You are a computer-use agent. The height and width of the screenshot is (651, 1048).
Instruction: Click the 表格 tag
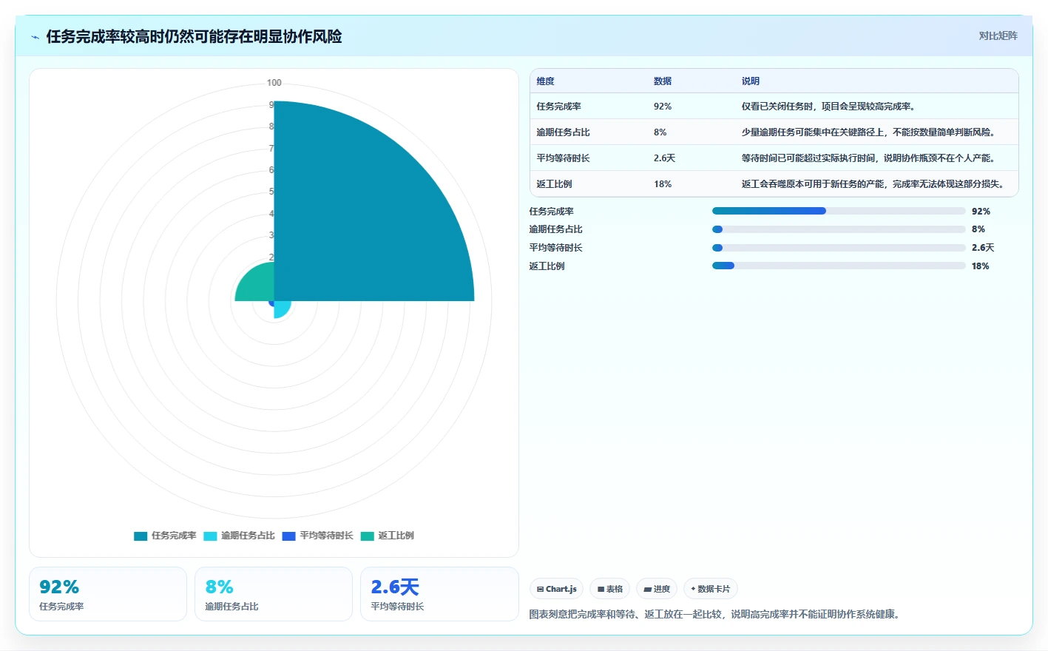tap(610, 589)
